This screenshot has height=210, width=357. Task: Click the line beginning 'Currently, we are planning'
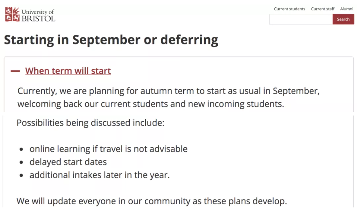(x=169, y=91)
